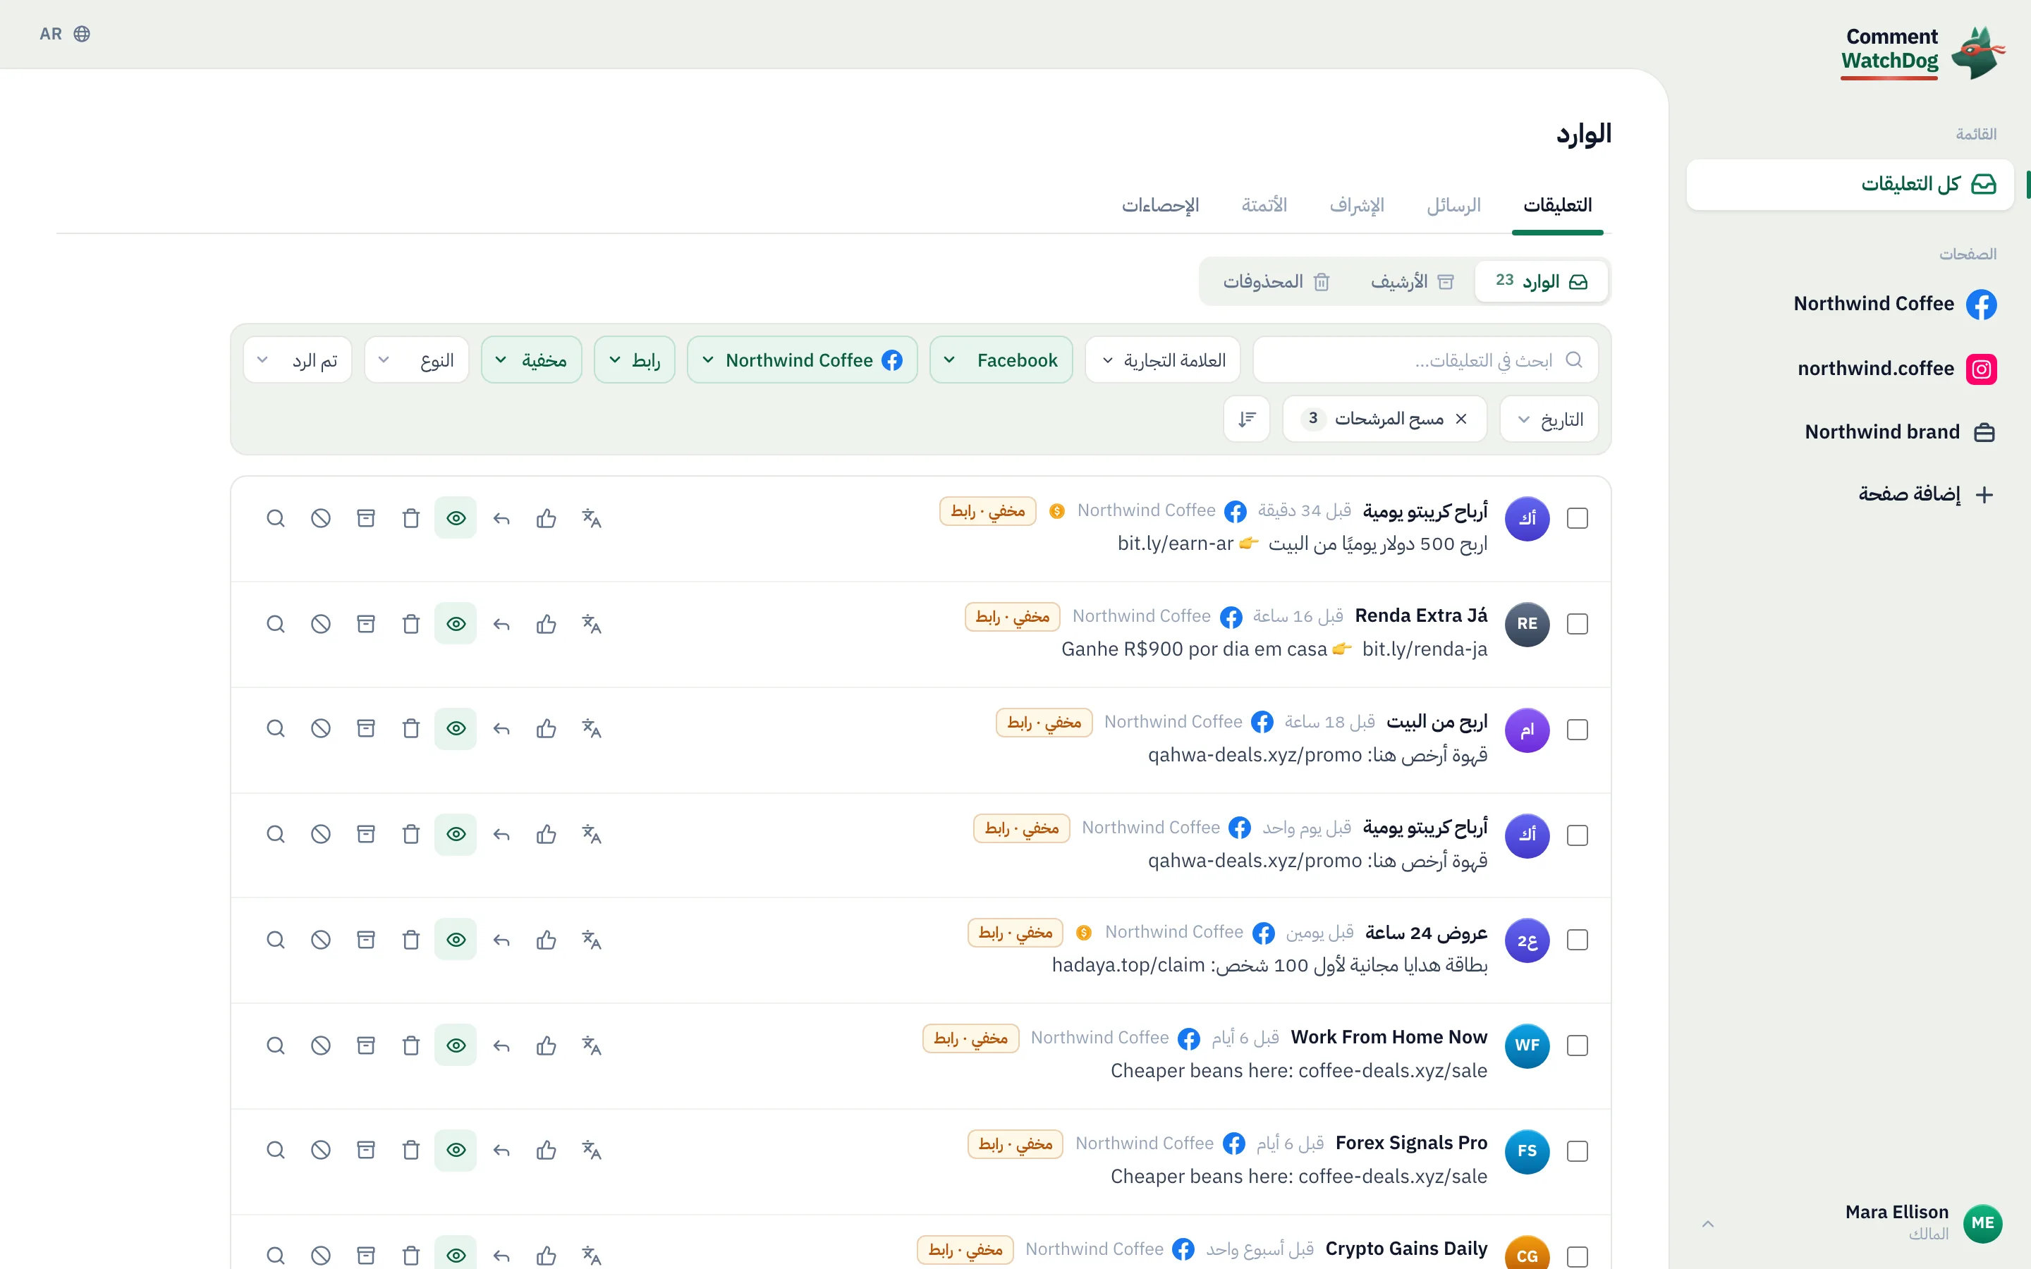Check the اربح من البيت comment checkbox
This screenshot has width=2031, height=1269.
tap(1577, 730)
